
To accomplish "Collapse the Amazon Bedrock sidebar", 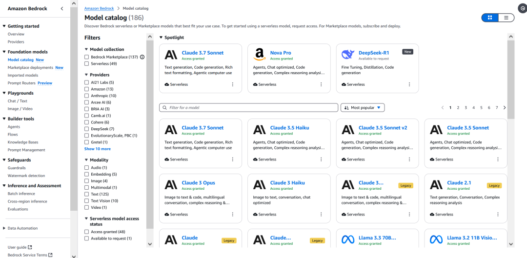I will [62, 9].
